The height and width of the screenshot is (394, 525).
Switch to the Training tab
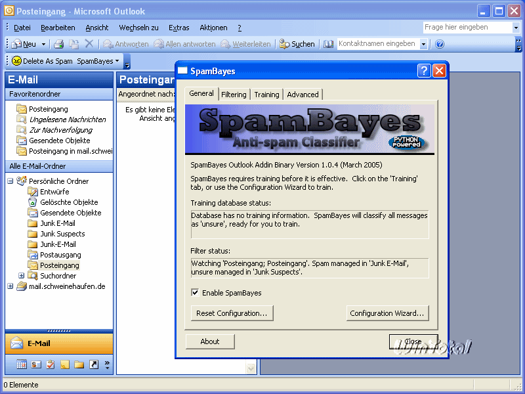point(266,95)
